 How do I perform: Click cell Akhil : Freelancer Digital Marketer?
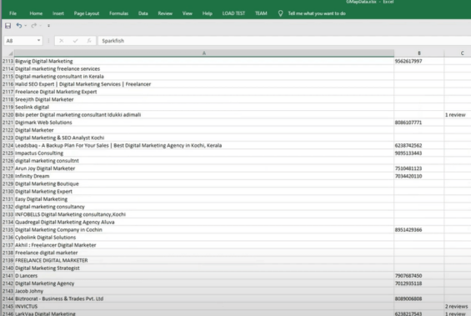(x=204, y=245)
